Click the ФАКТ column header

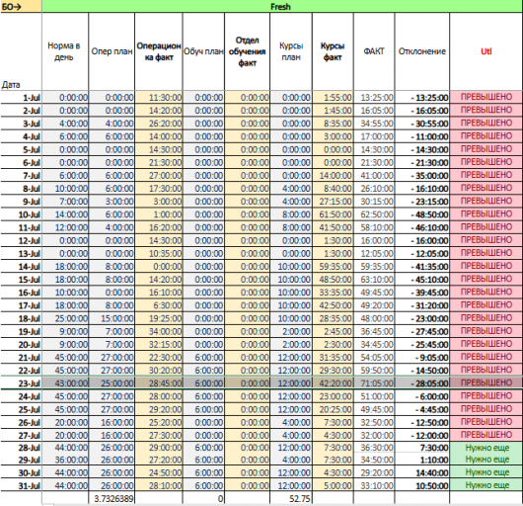[x=374, y=51]
